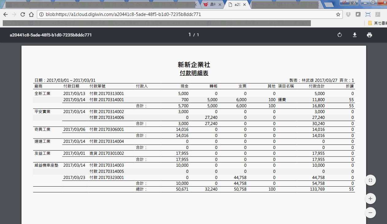Print the PDF report

tap(369, 35)
